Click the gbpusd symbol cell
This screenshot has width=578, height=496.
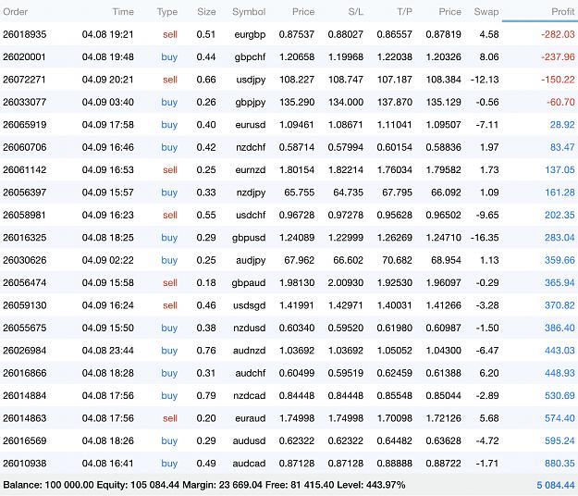[x=249, y=238]
